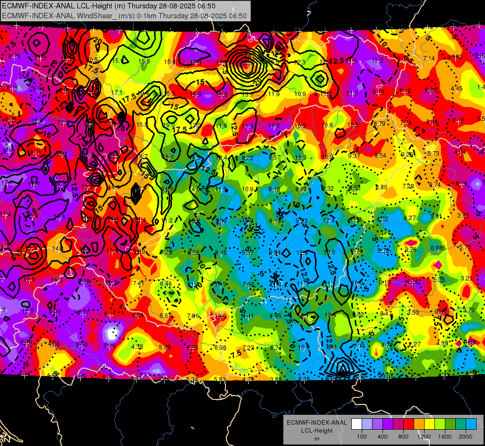Click the grid value 8.79
The image size is (485, 446).
coord(379,123)
